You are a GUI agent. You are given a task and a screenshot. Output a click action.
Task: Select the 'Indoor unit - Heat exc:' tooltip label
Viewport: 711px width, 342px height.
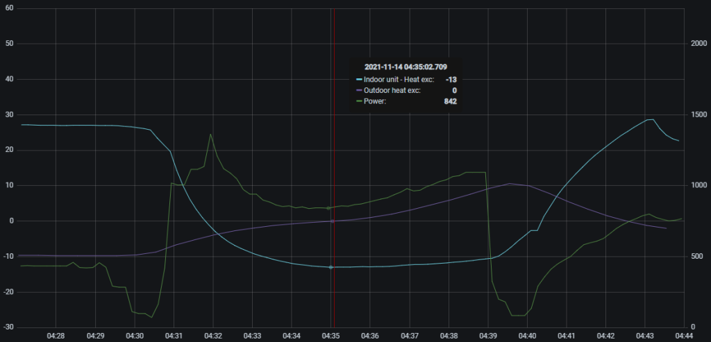399,80
